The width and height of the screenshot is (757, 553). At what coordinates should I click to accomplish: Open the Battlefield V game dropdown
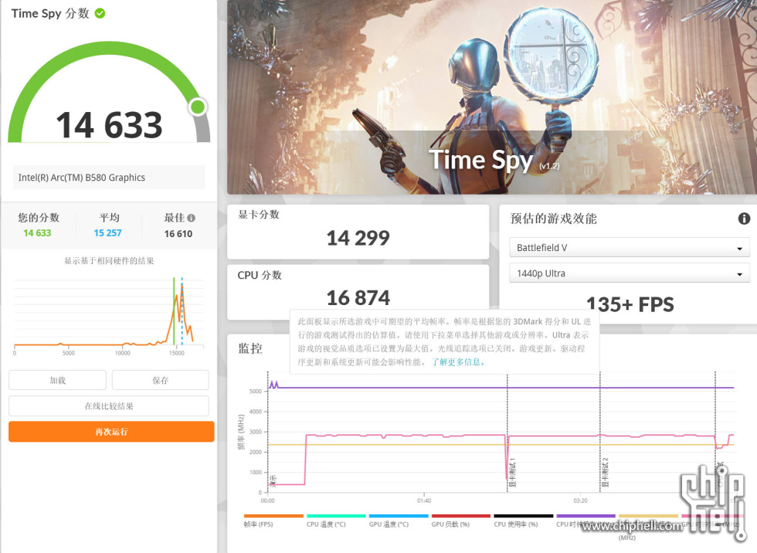point(630,248)
